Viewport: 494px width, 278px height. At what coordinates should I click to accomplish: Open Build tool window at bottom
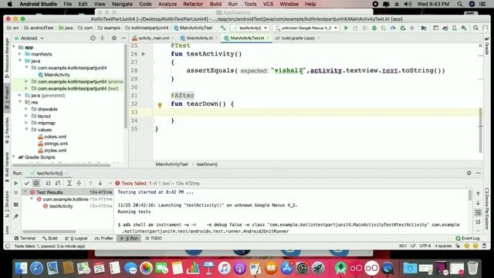pyautogui.click(x=49, y=239)
